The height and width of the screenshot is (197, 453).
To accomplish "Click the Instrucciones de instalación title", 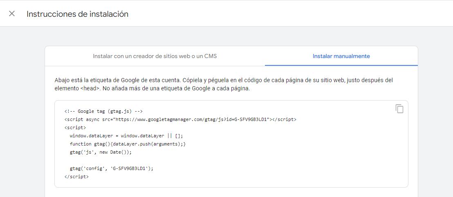I will (77, 14).
